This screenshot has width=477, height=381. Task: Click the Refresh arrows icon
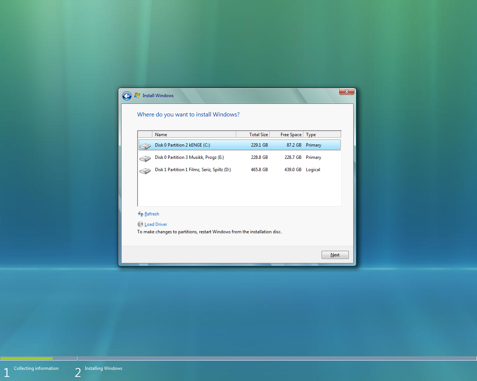[x=140, y=214]
